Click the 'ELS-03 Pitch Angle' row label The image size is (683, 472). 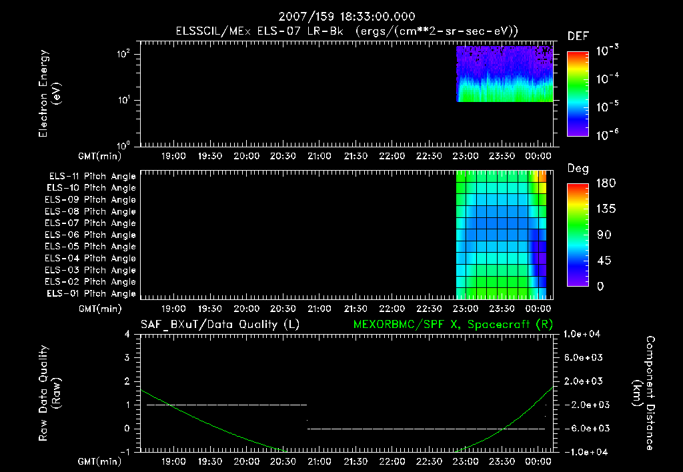[x=91, y=271]
